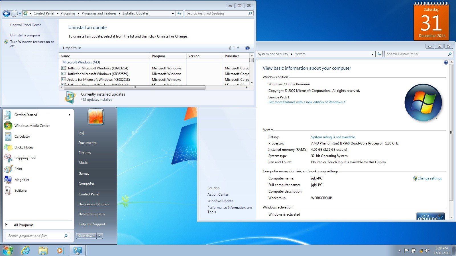Open Devices and Printers
Image resolution: width=456 pixels, height=256 pixels.
[94, 204]
